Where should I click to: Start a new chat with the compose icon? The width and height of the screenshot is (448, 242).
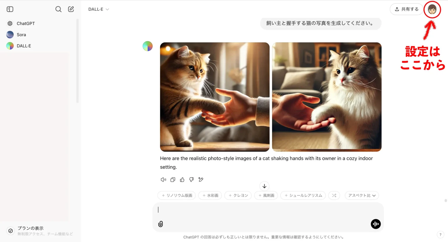click(71, 9)
